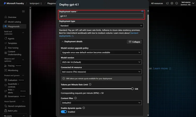Image resolution: width=196 pixels, height=117 pixels.
Task: Click 'Corresponding requests per minute (RPM) = 50' text
Action: point(82,93)
